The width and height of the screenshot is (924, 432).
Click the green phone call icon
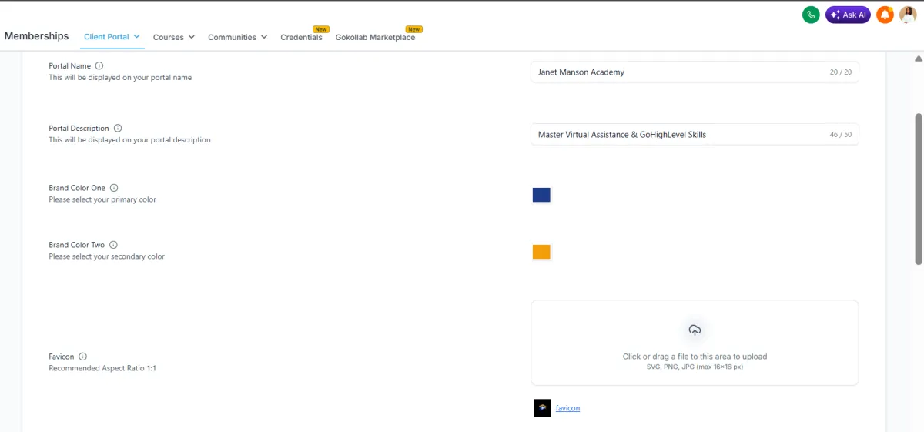pos(810,15)
